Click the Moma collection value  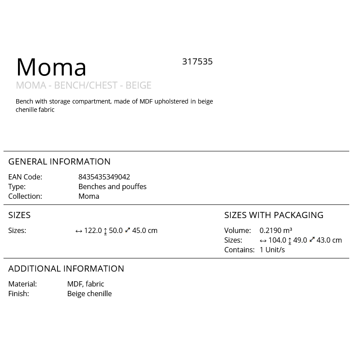89,196
